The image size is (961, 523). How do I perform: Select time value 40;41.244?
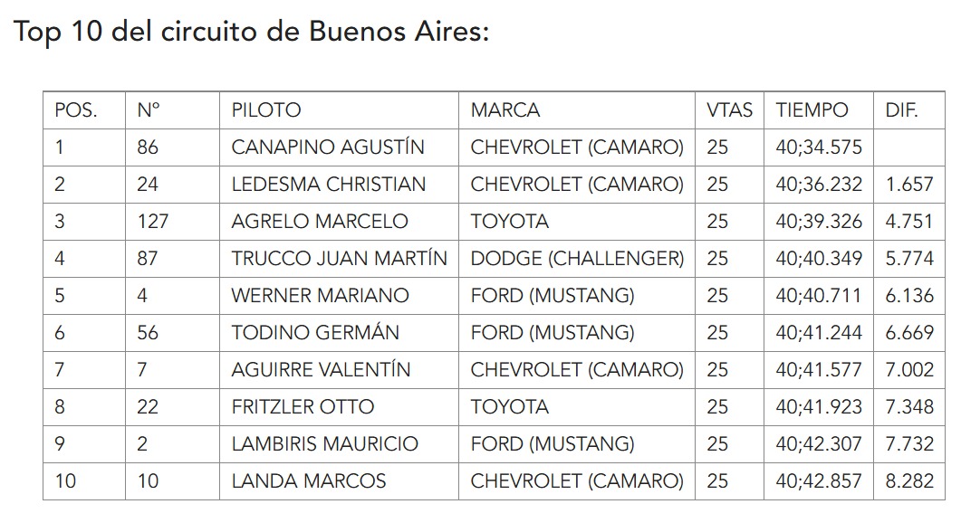coord(818,333)
